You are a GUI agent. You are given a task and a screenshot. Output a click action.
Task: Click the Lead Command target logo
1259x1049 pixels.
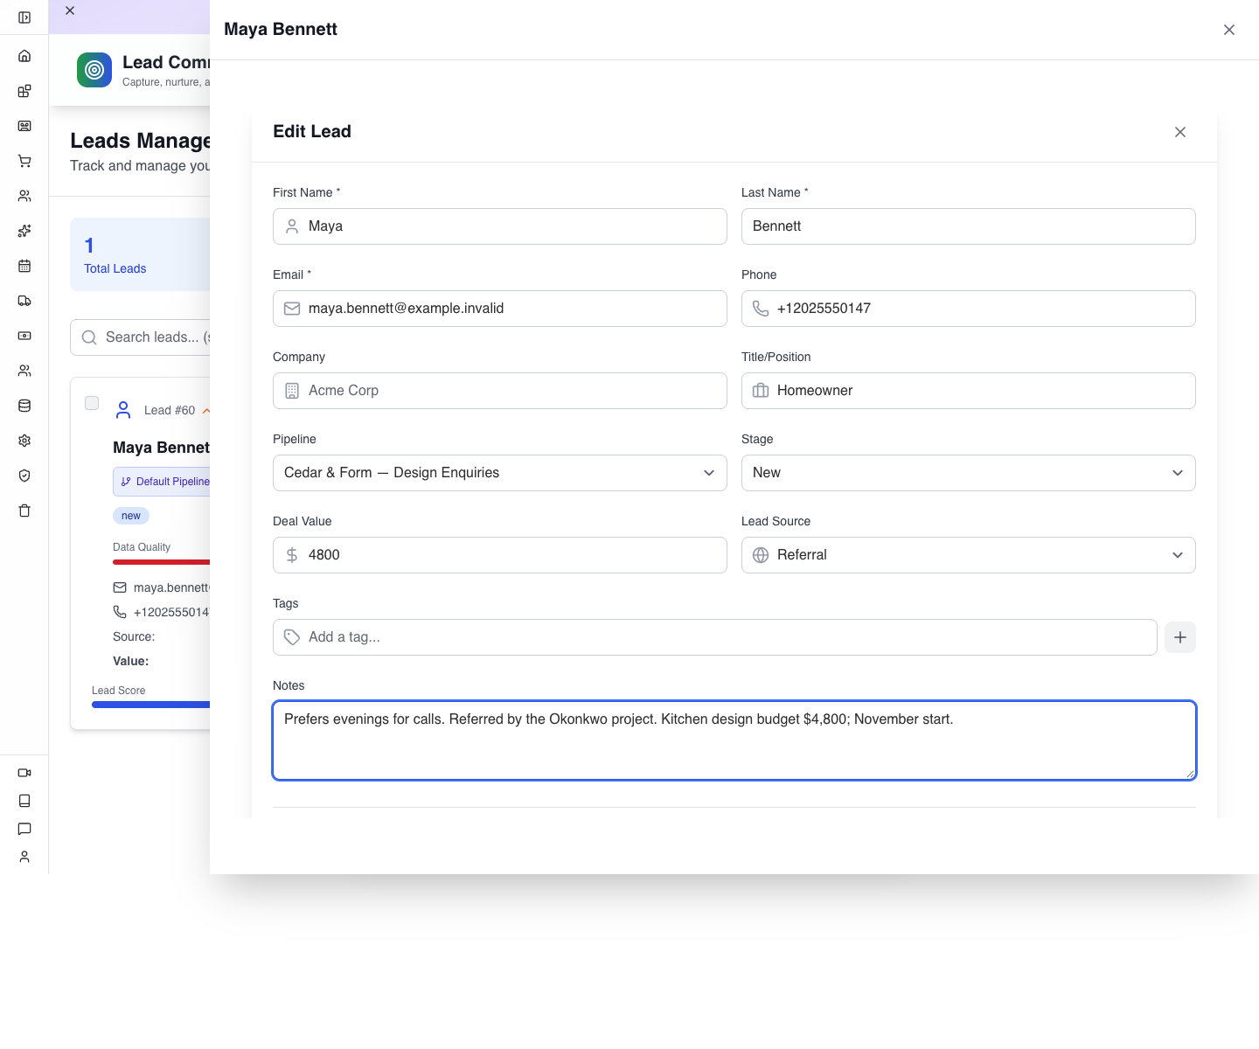(x=94, y=70)
